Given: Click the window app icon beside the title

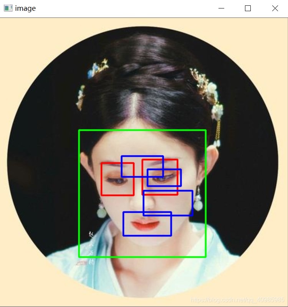Looking at the screenshot, I should [x=8, y=8].
